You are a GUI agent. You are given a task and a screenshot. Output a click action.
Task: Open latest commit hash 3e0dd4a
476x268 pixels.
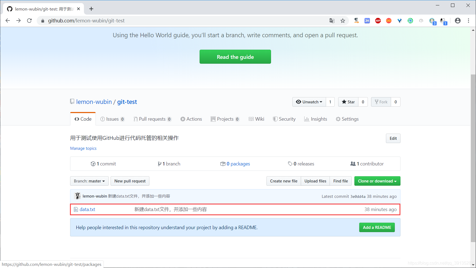[358, 196]
